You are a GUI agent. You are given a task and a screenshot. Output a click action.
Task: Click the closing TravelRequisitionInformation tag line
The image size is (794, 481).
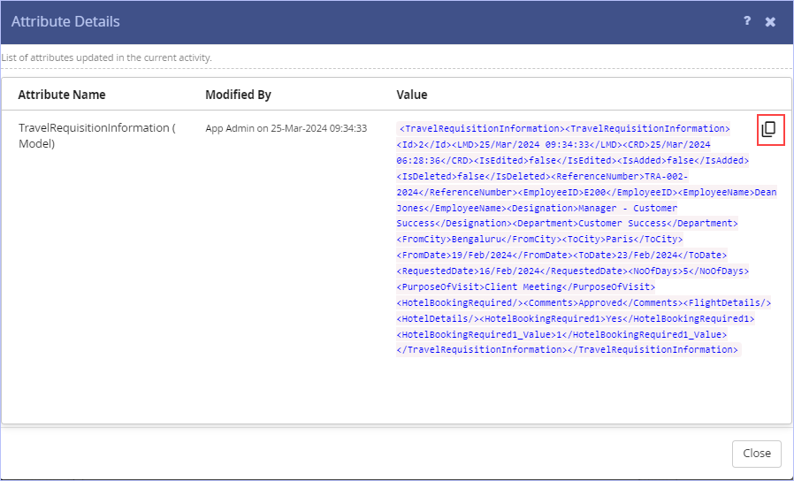point(567,349)
